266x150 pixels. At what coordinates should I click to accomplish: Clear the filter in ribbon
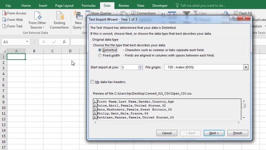(200, 13)
